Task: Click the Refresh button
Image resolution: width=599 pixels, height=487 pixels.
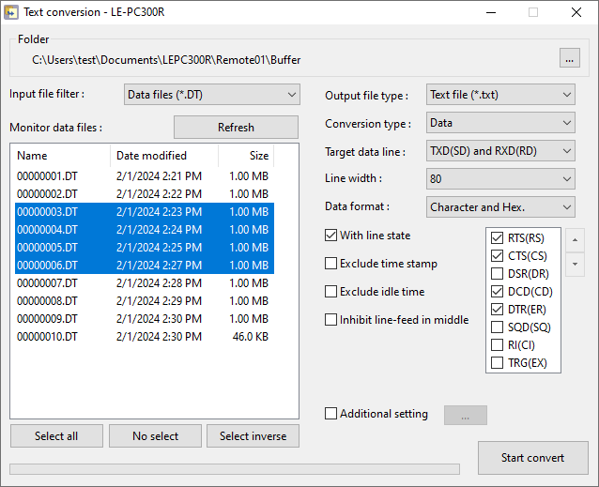Action: coord(236,128)
